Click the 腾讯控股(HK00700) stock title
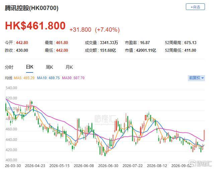 (x=32, y=8)
